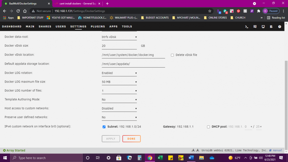288x162 pixels.
Task: Open Task View in taskbar
Action: (98, 158)
